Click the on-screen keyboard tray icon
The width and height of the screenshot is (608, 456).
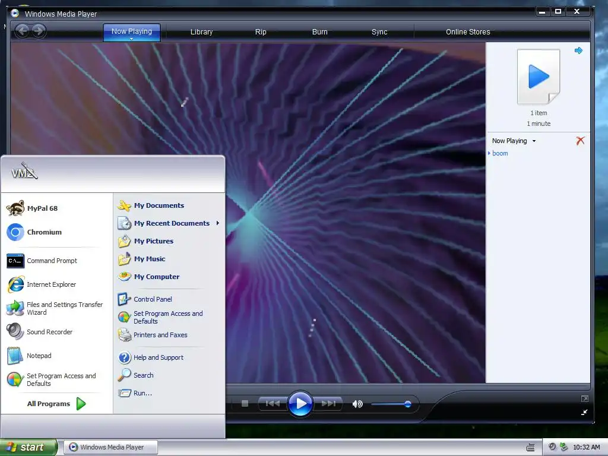pyautogui.click(x=530, y=448)
